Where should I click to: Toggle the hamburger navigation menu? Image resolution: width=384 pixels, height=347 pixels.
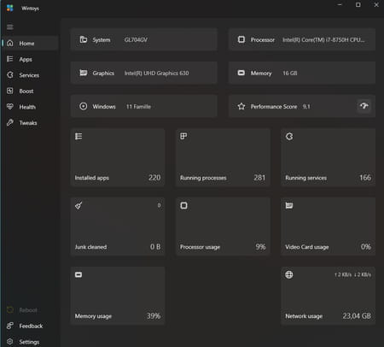click(x=10, y=26)
